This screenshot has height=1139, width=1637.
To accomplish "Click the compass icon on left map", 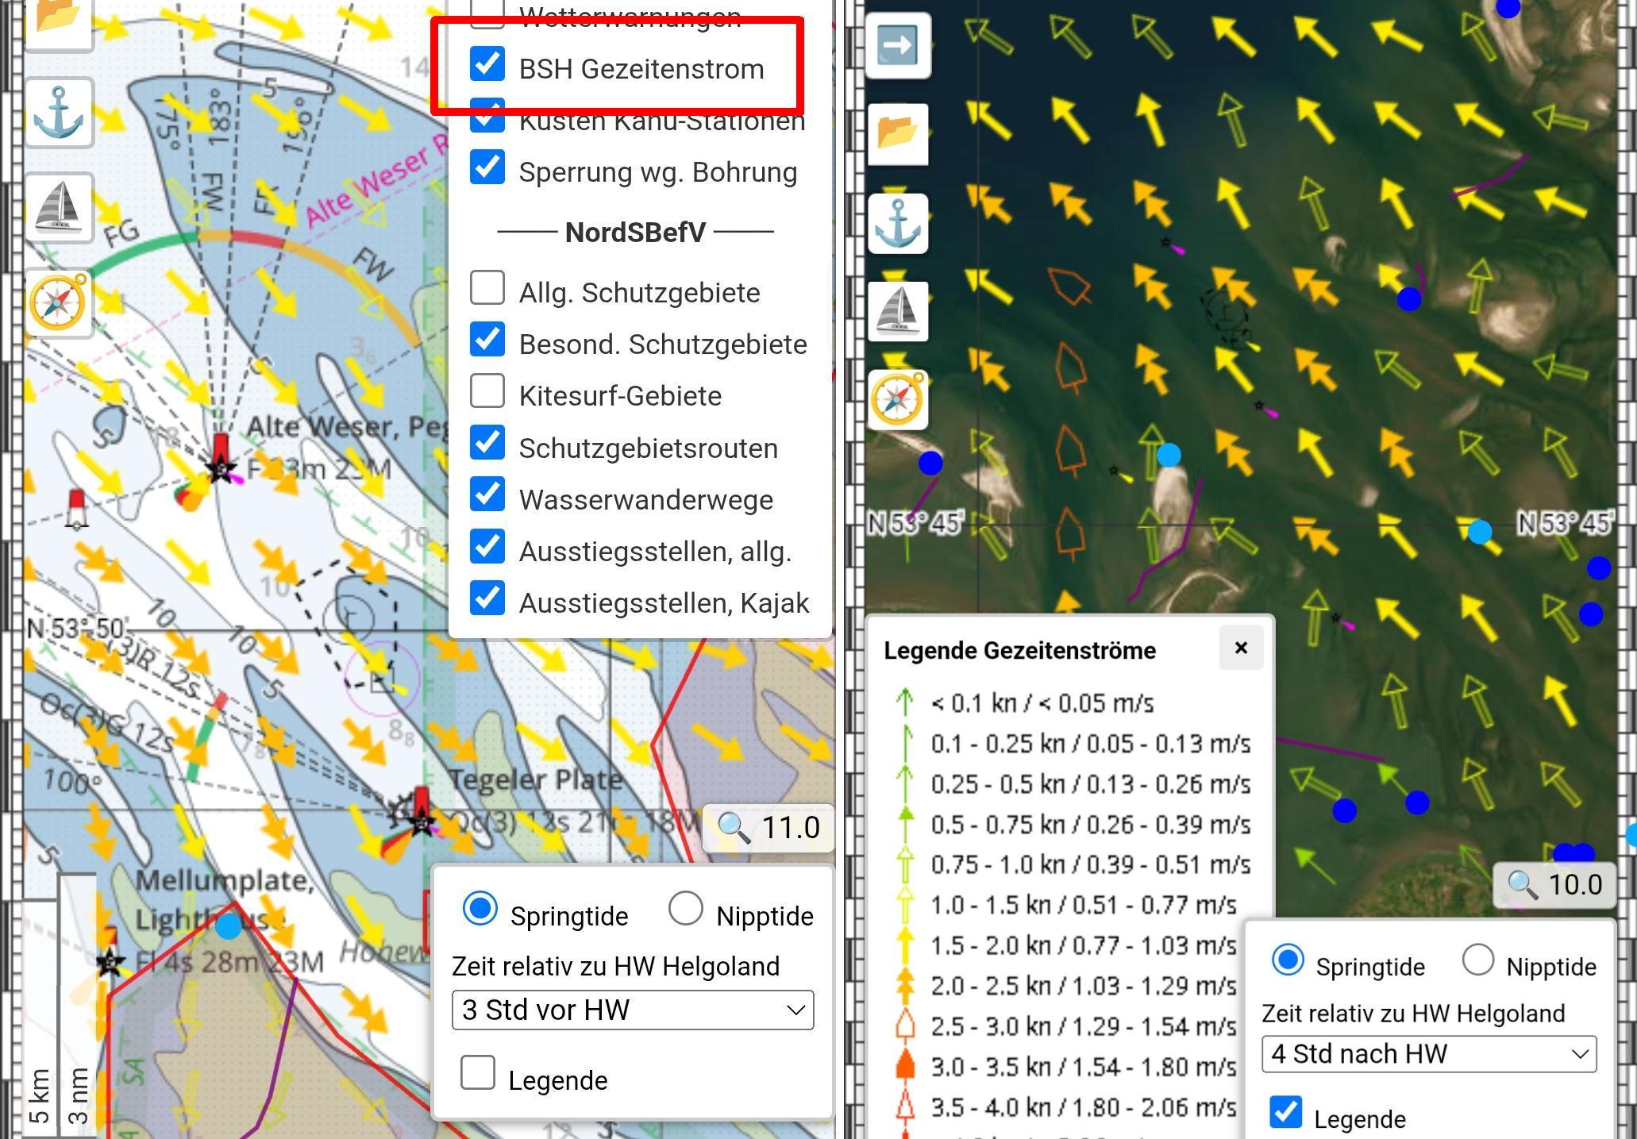I will point(59,302).
